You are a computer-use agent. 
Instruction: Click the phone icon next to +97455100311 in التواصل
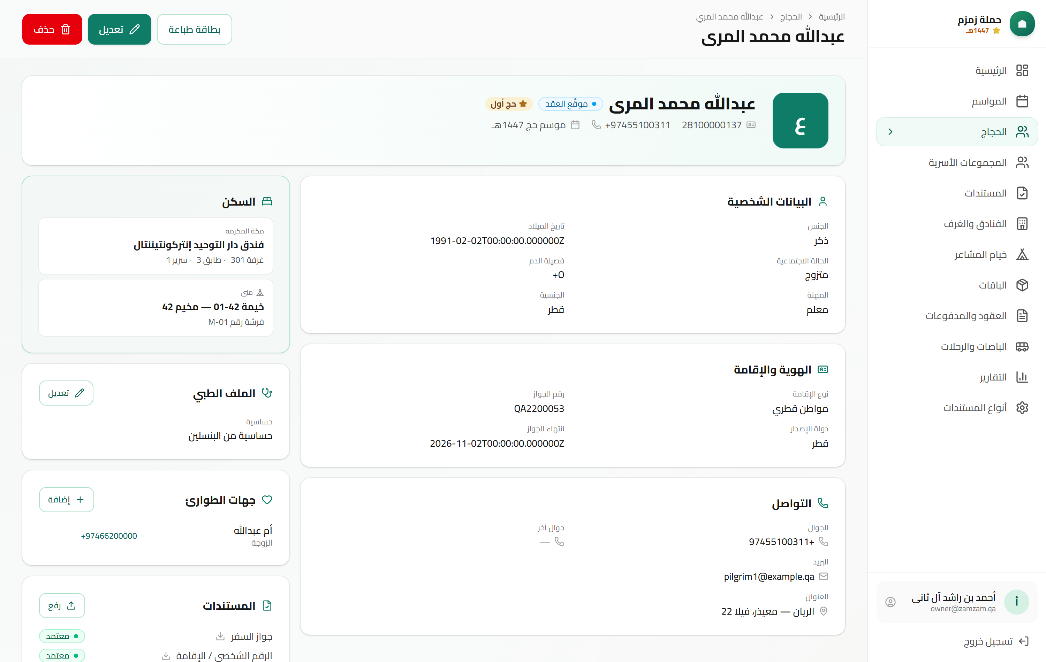[x=823, y=541]
